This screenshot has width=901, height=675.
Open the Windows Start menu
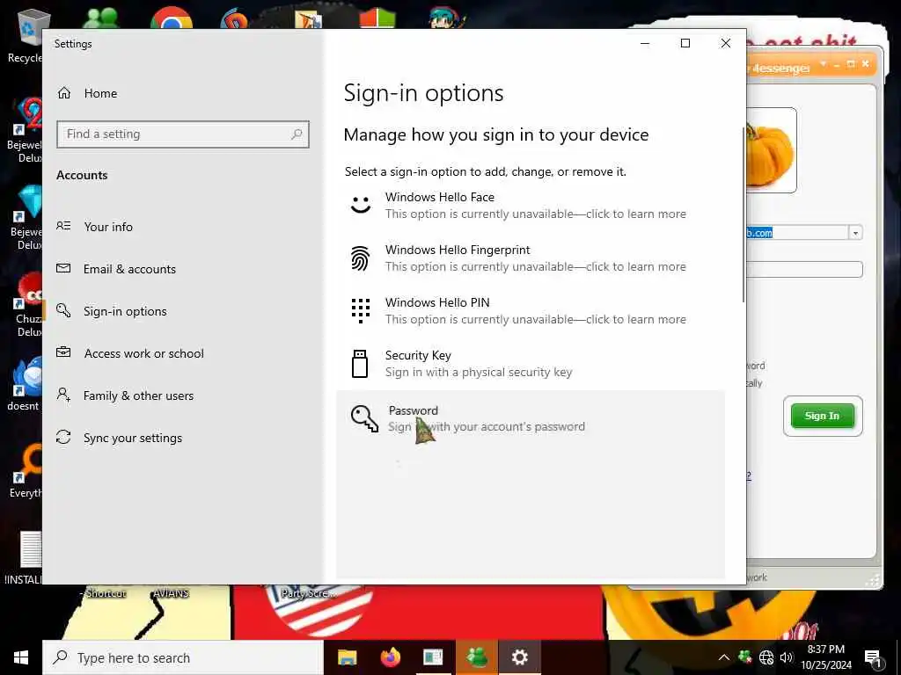tap(21, 657)
